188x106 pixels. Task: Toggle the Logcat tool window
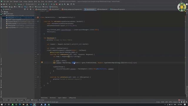[20, 100]
